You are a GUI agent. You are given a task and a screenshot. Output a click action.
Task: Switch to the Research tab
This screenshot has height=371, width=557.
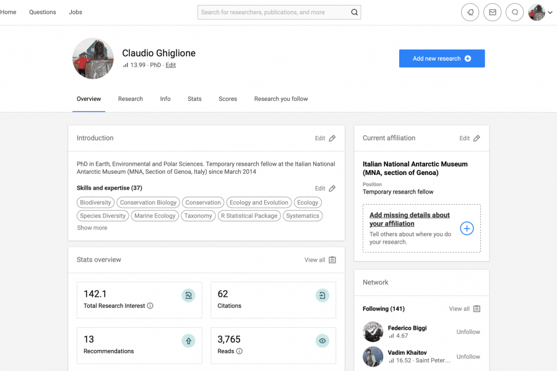(x=131, y=99)
